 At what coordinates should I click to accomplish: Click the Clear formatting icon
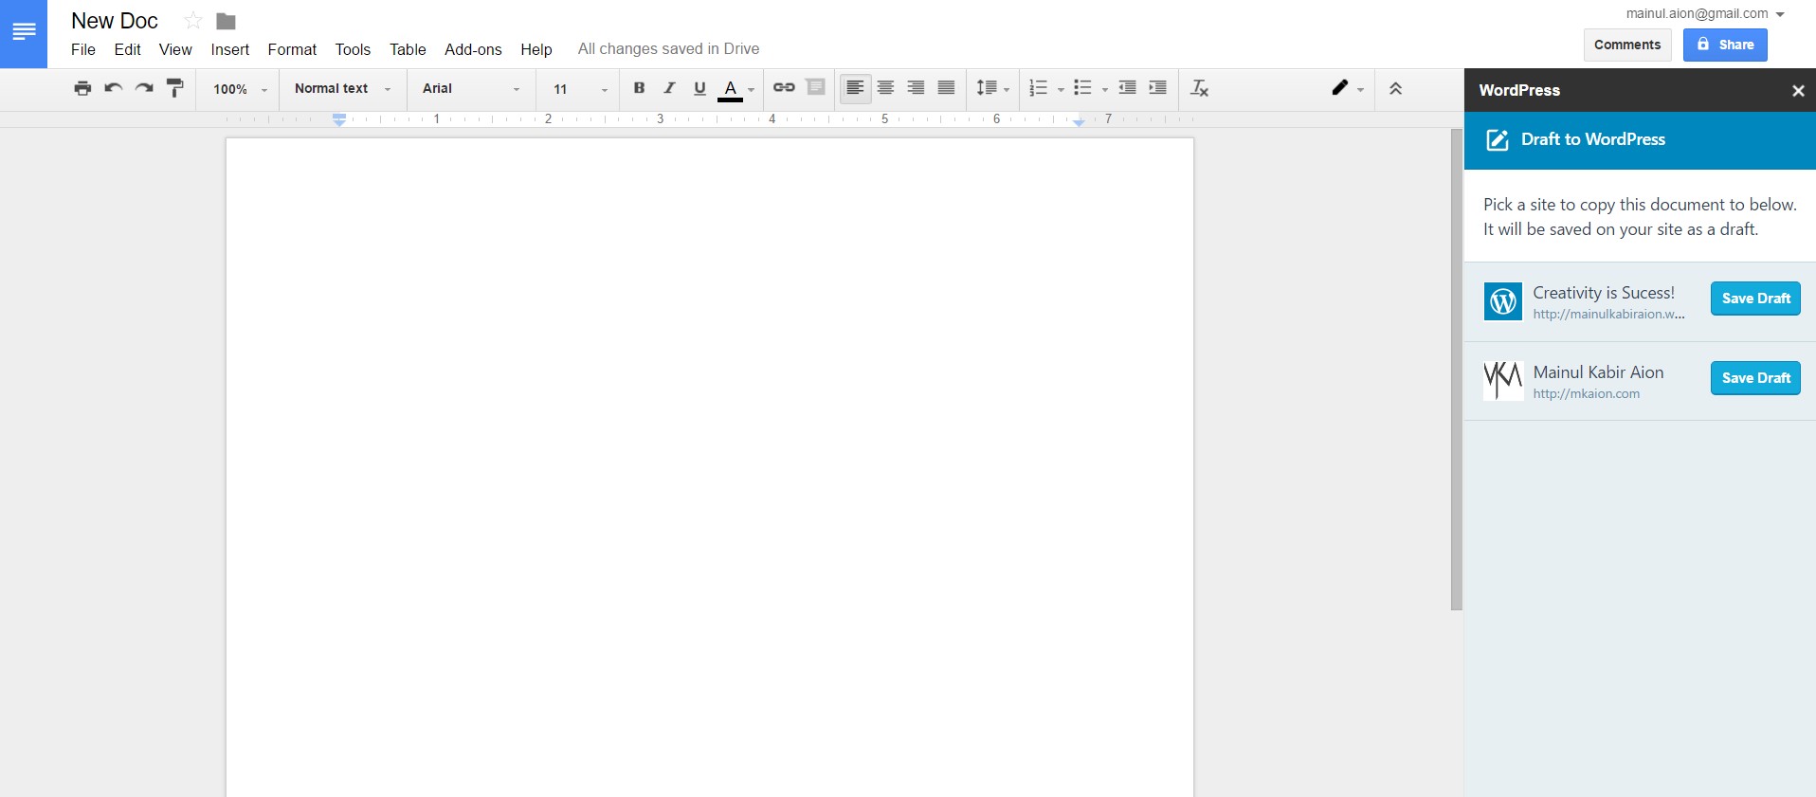(x=1199, y=88)
